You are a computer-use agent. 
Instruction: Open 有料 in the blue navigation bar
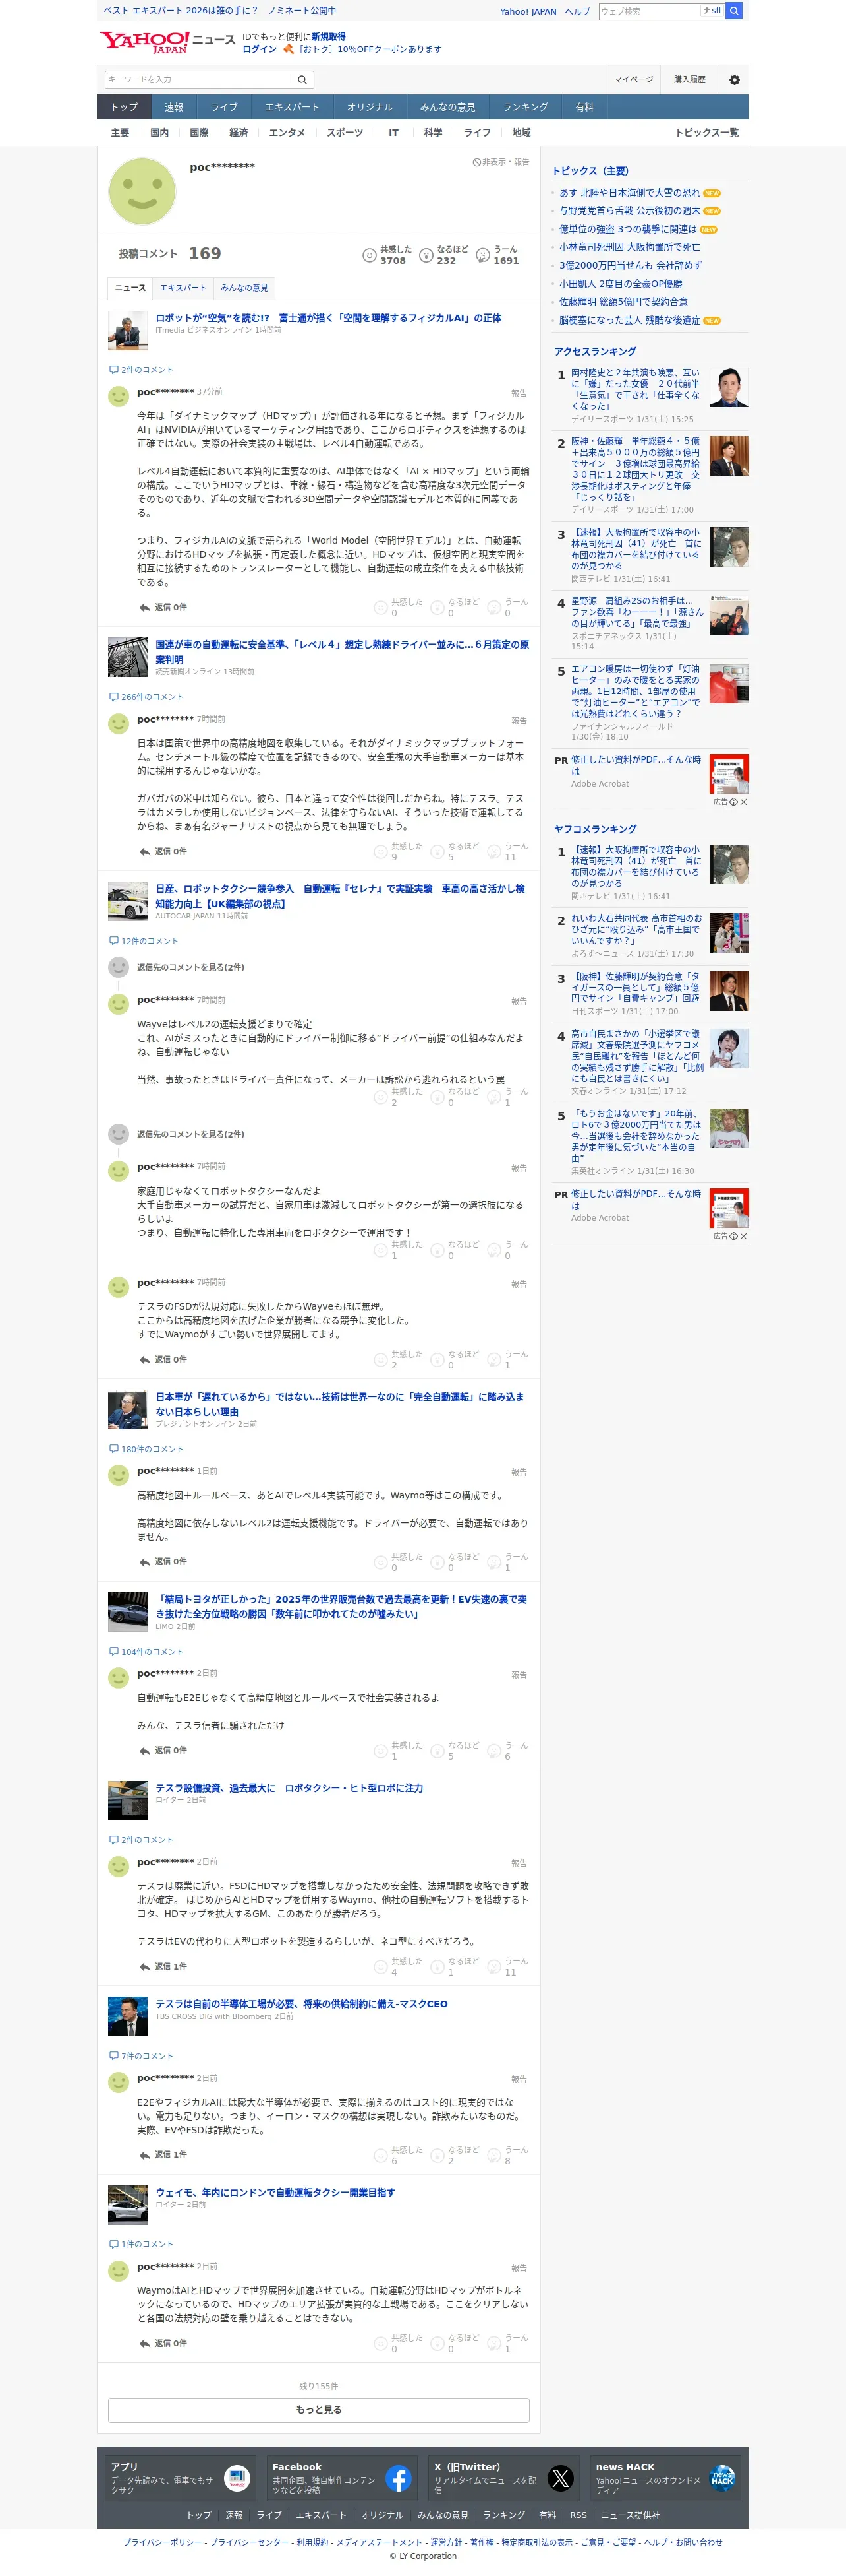click(x=584, y=107)
